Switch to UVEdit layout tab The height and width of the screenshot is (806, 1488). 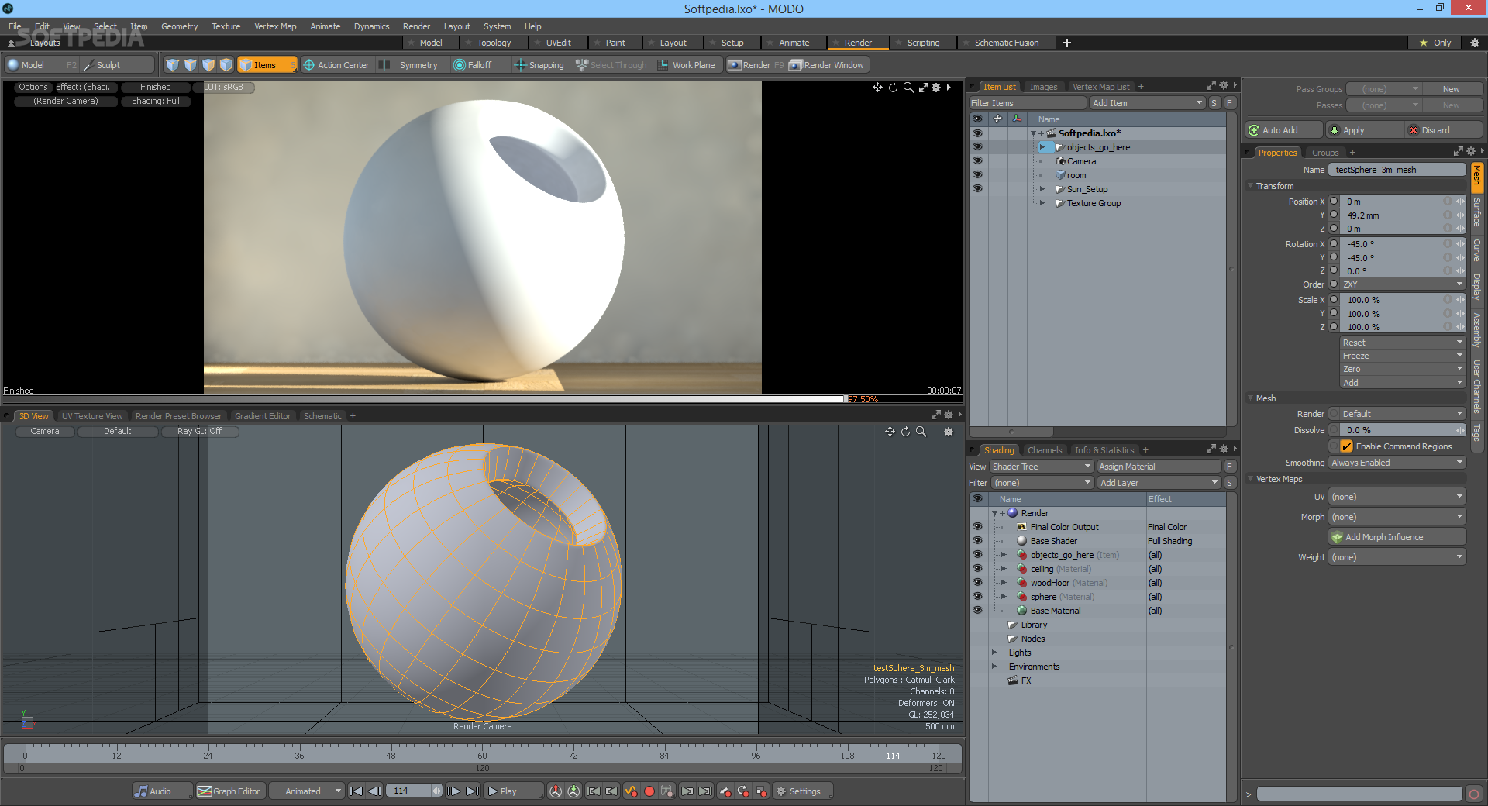pyautogui.click(x=558, y=43)
